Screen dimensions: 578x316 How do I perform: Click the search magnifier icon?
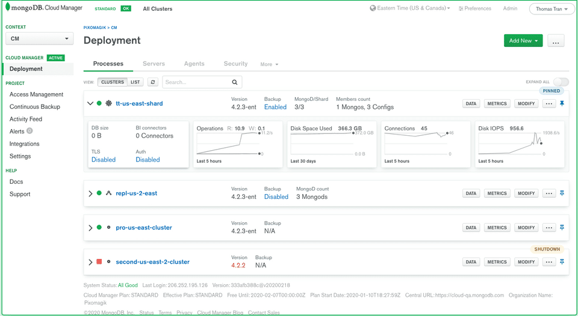[x=235, y=82]
